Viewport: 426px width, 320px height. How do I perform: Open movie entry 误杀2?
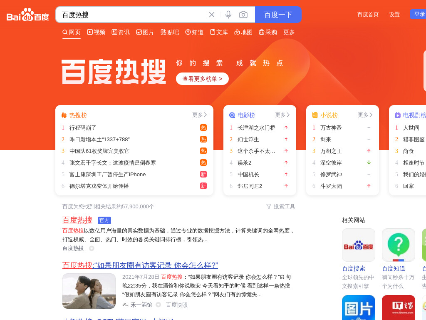click(x=245, y=163)
